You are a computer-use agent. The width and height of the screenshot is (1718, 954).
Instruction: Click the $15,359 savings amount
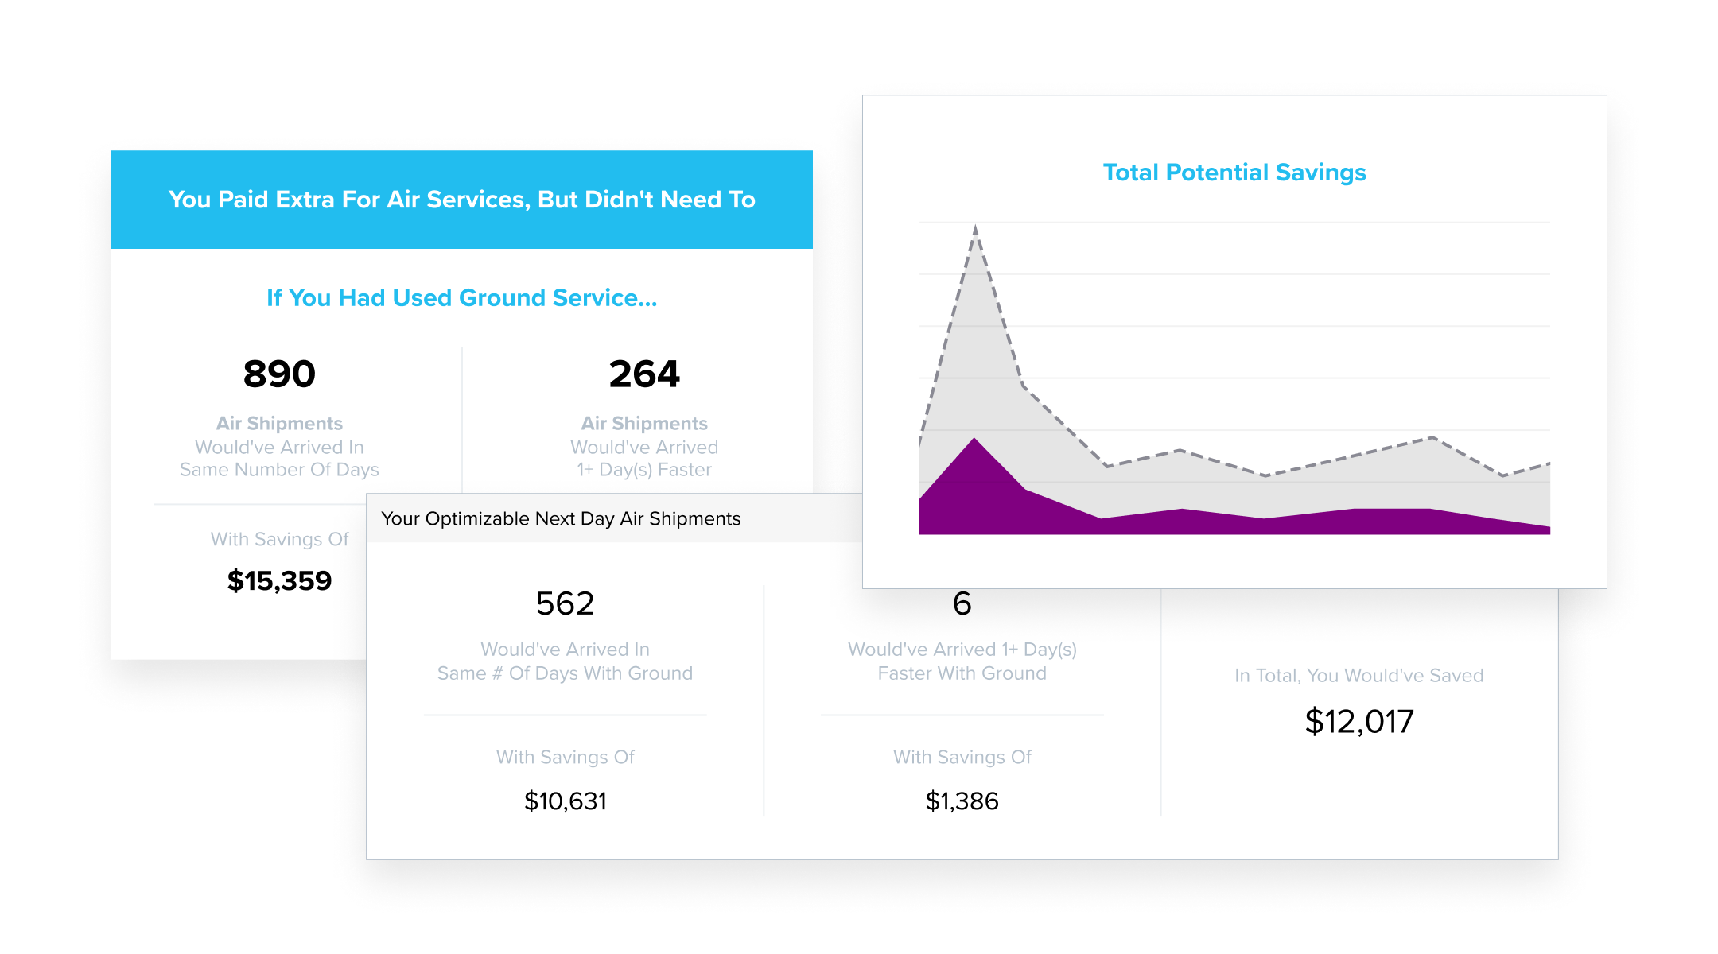coord(279,580)
